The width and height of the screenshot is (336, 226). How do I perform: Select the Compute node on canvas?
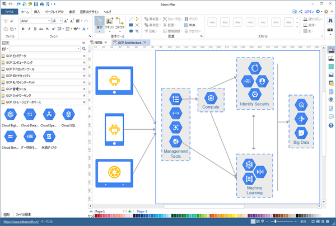tap(211, 100)
